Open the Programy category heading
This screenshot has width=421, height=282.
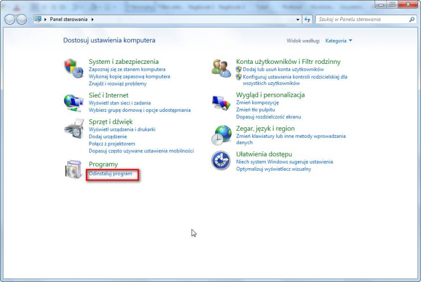[103, 164]
